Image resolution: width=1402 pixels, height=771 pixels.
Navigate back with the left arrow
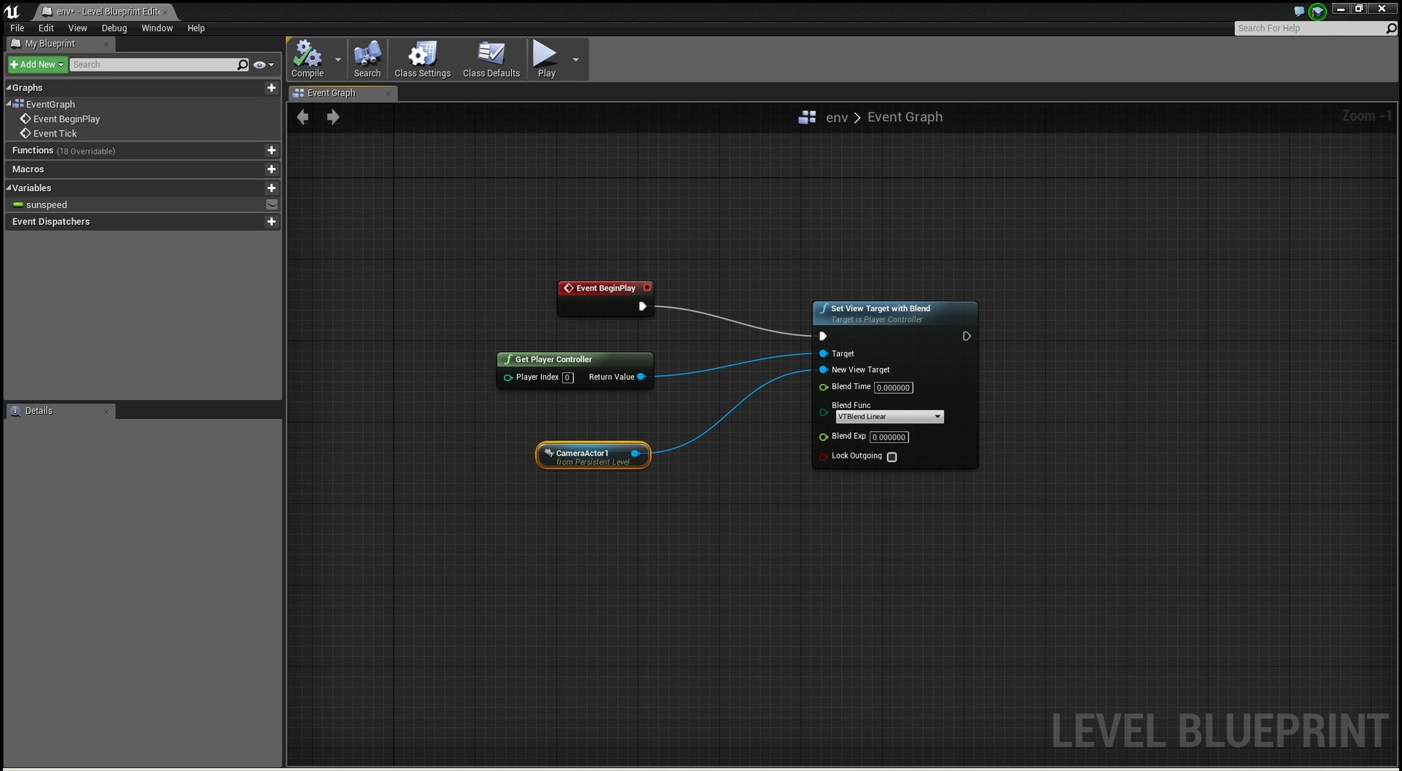pos(303,117)
